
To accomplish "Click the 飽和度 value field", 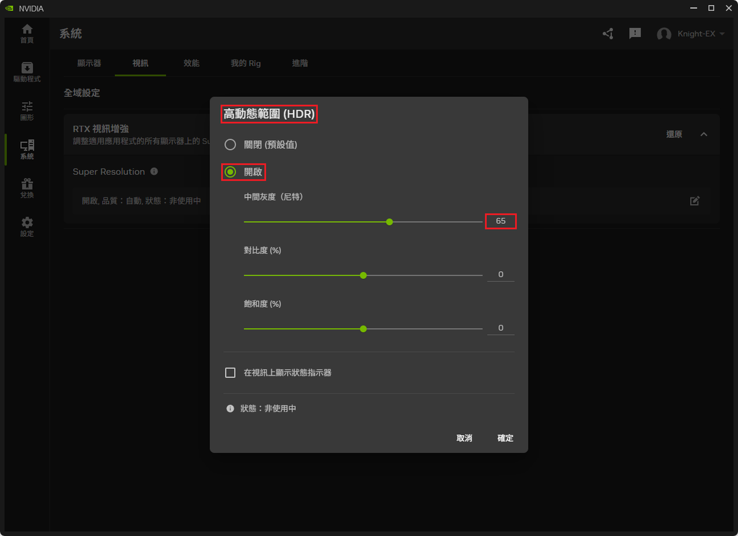I will 500,328.
